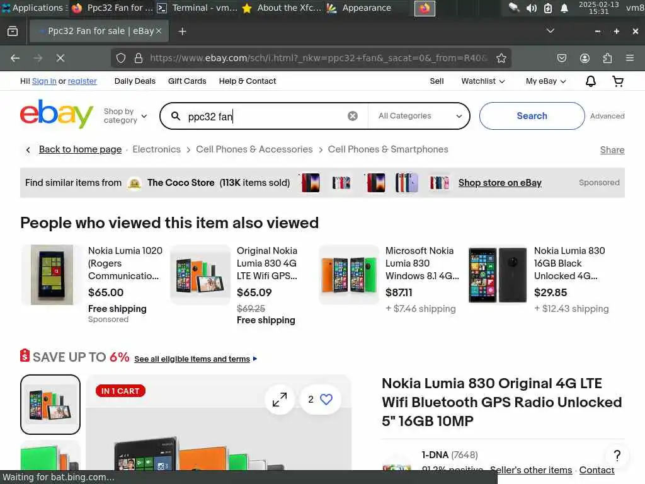Open the Help & Contact link
This screenshot has width=645, height=484.
pos(248,81)
